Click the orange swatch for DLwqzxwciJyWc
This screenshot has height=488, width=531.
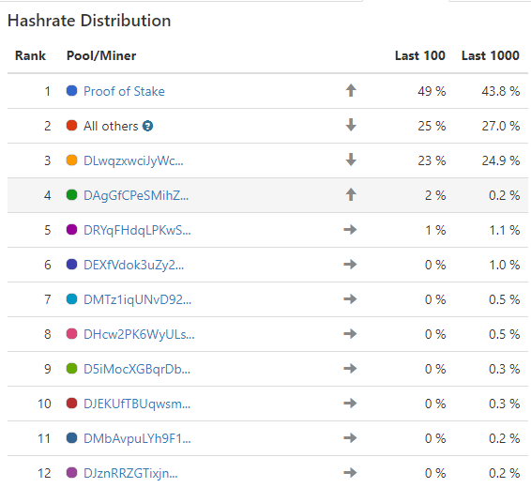(x=72, y=160)
